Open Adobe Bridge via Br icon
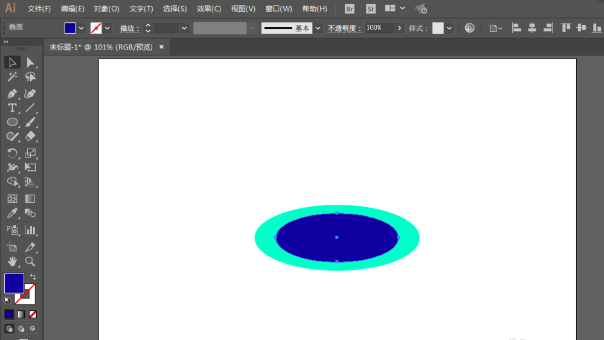The image size is (604, 340). click(350, 9)
